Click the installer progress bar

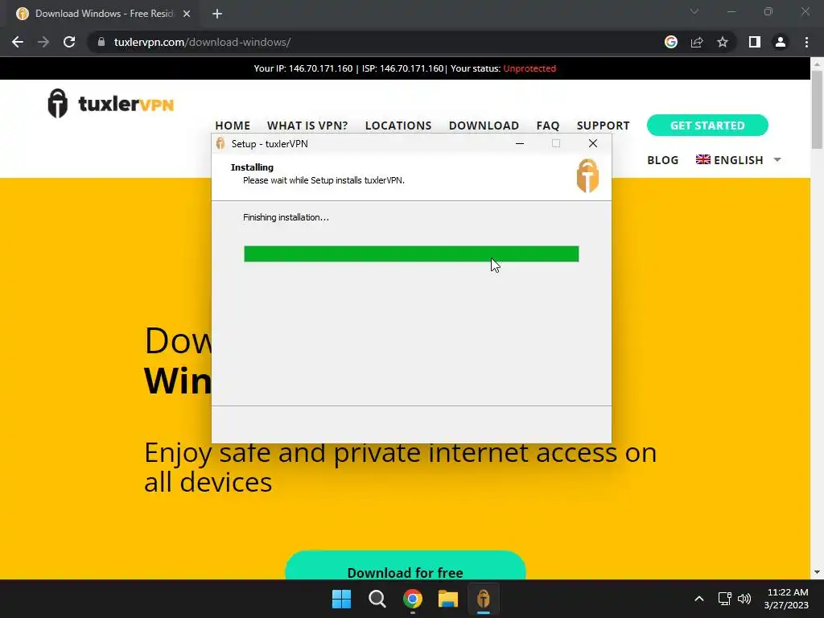click(411, 253)
